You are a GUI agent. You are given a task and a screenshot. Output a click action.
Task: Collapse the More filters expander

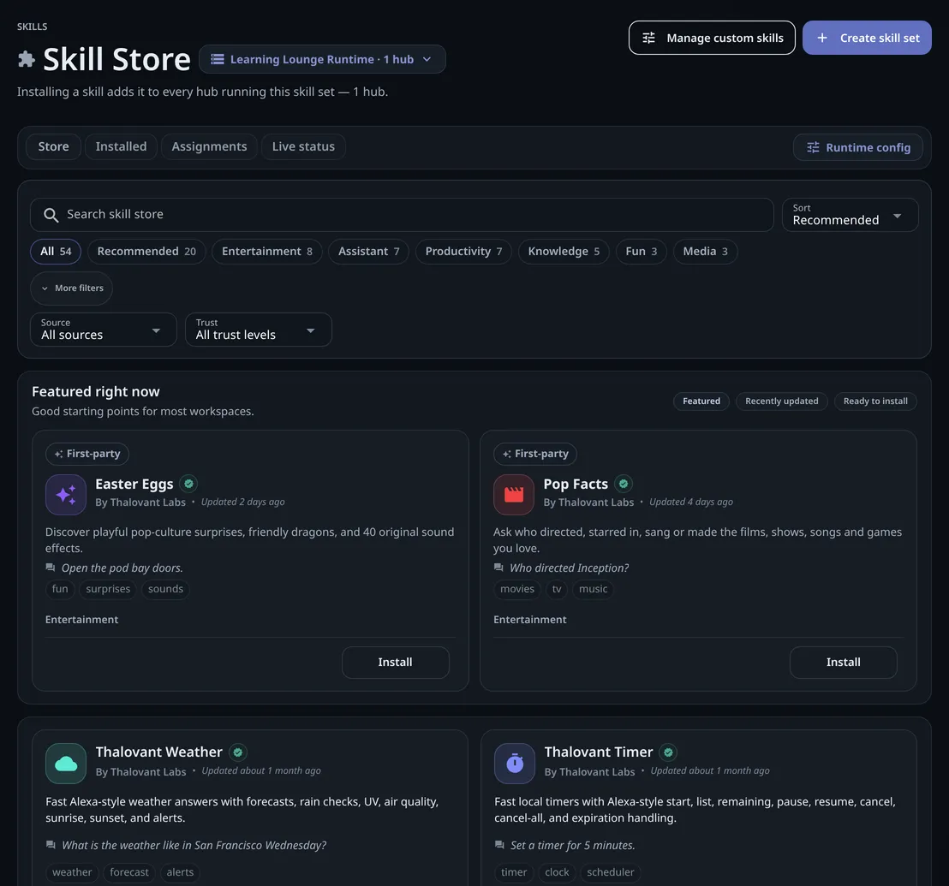71,288
